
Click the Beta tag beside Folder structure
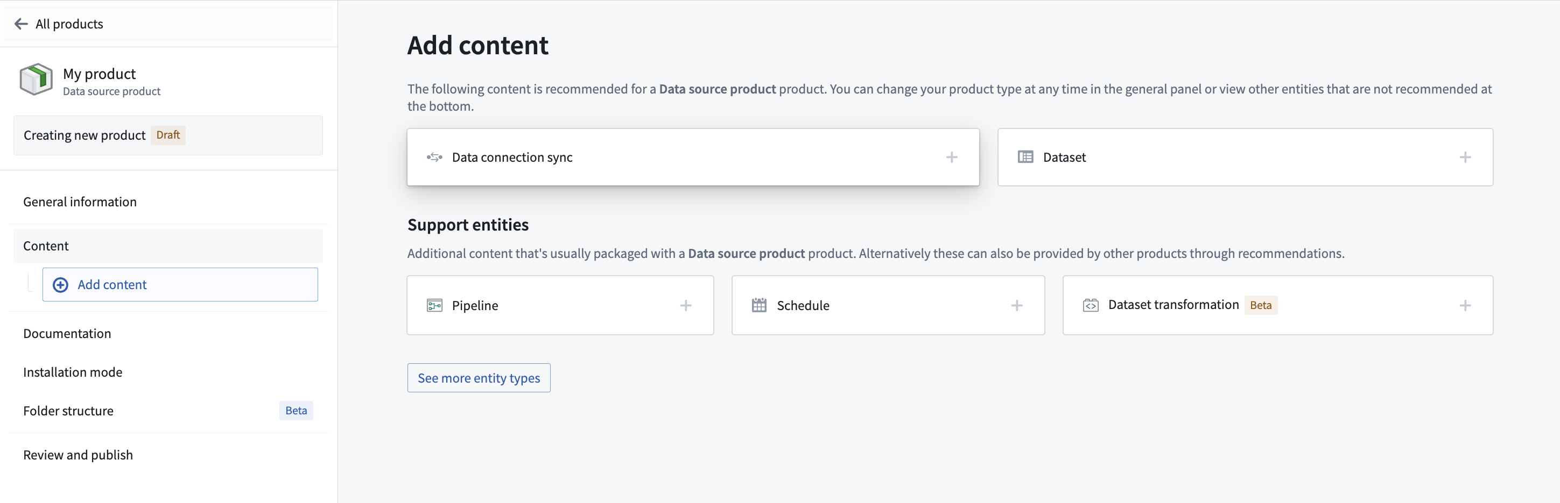click(296, 411)
